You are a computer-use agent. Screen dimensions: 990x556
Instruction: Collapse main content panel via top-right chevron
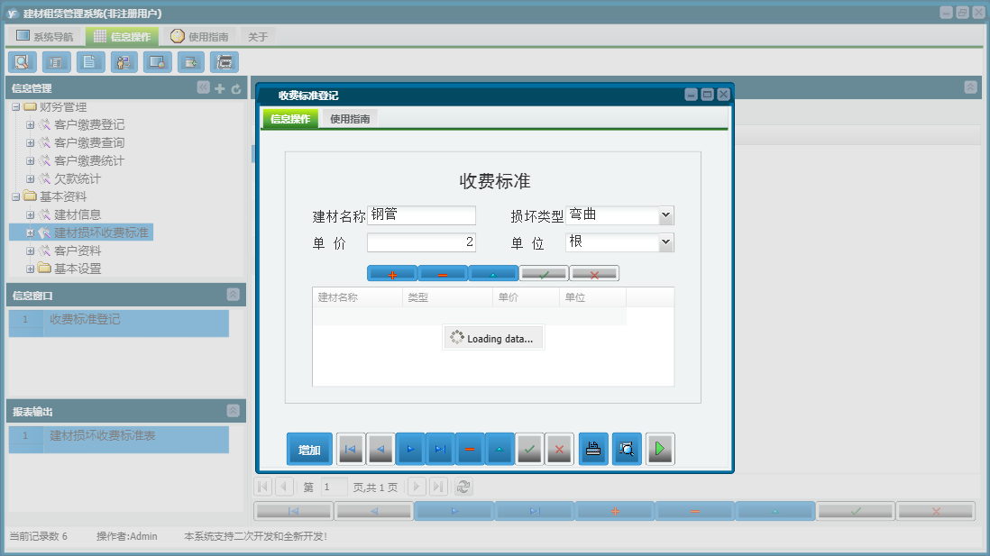coord(970,87)
